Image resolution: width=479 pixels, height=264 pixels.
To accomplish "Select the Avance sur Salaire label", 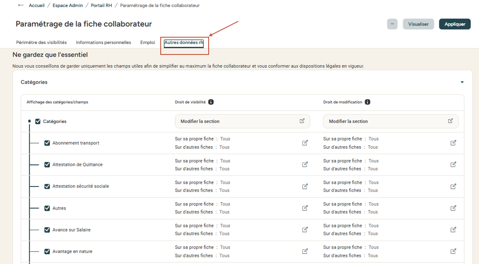I will tap(71, 230).
